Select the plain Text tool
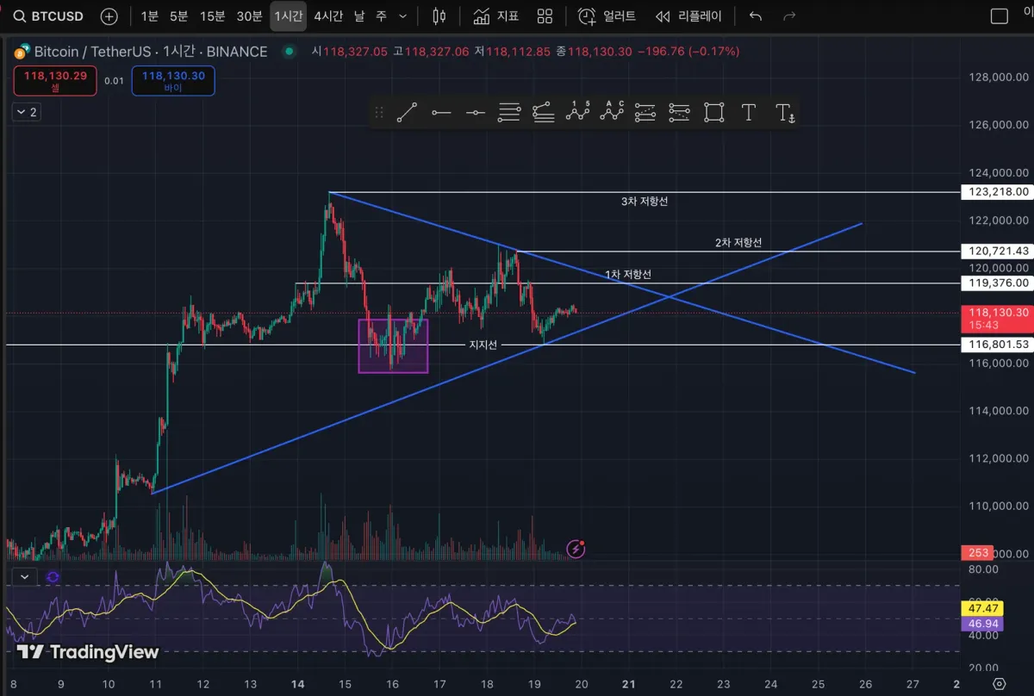1034x696 pixels. click(x=748, y=112)
